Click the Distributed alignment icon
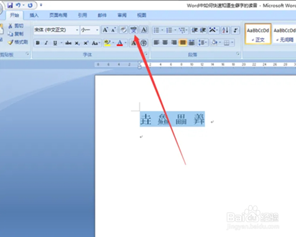This screenshot has height=237, width=296. (191, 43)
